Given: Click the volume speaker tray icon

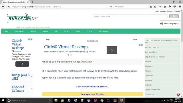Looking at the screenshot, I should point(168,100).
